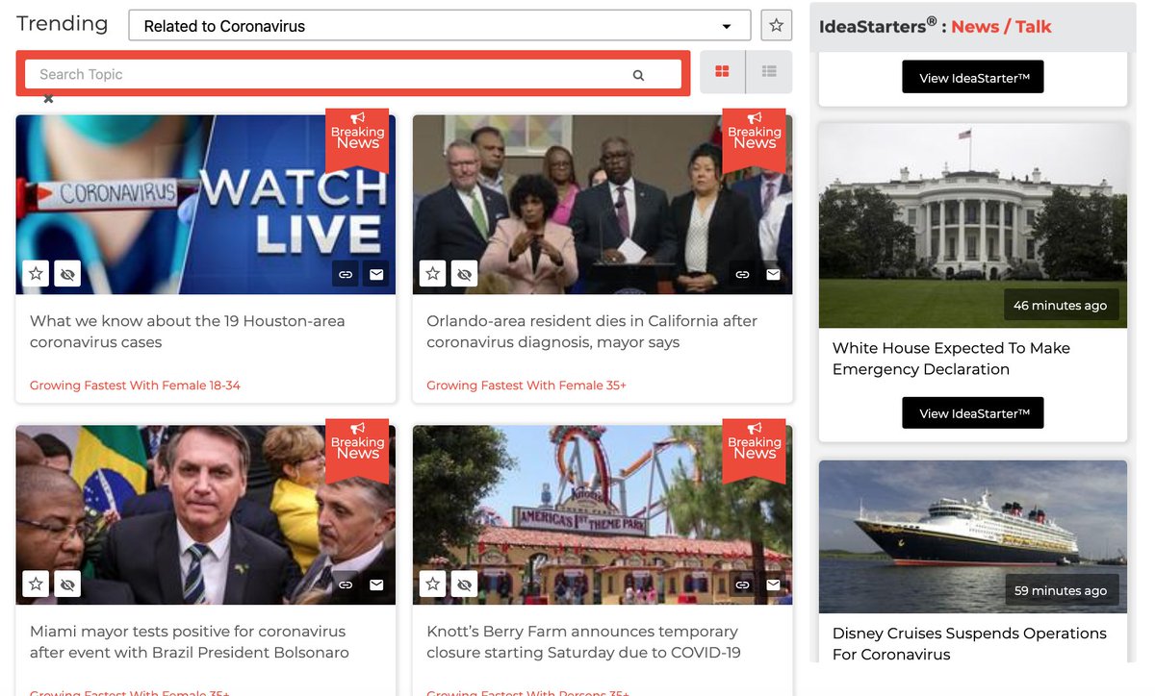Copy link for Orlando-area resident story
The width and height of the screenshot is (1155, 696).
point(742,274)
